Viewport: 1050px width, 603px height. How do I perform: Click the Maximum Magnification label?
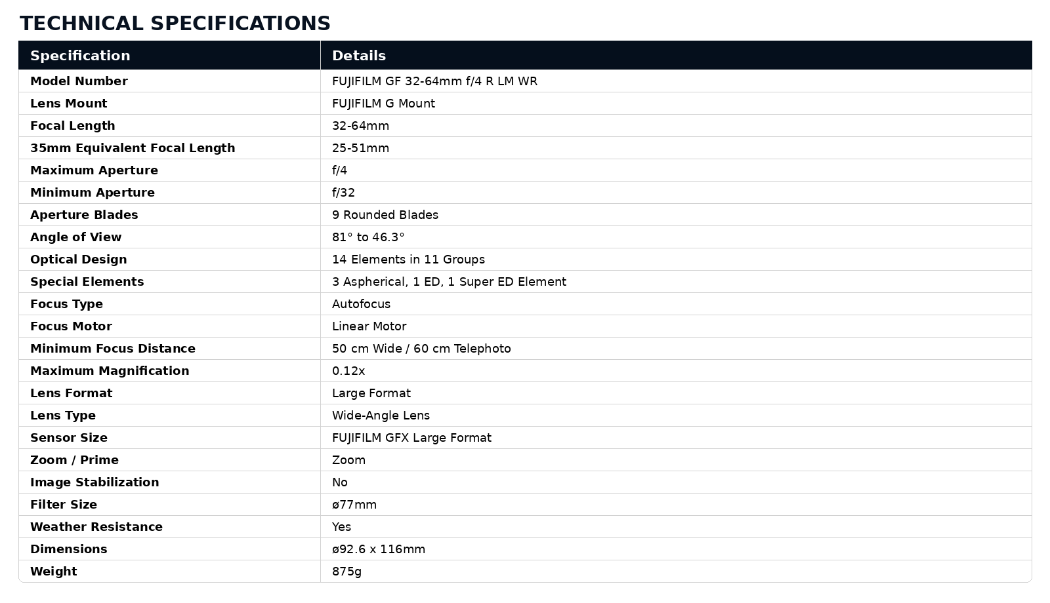coord(110,371)
